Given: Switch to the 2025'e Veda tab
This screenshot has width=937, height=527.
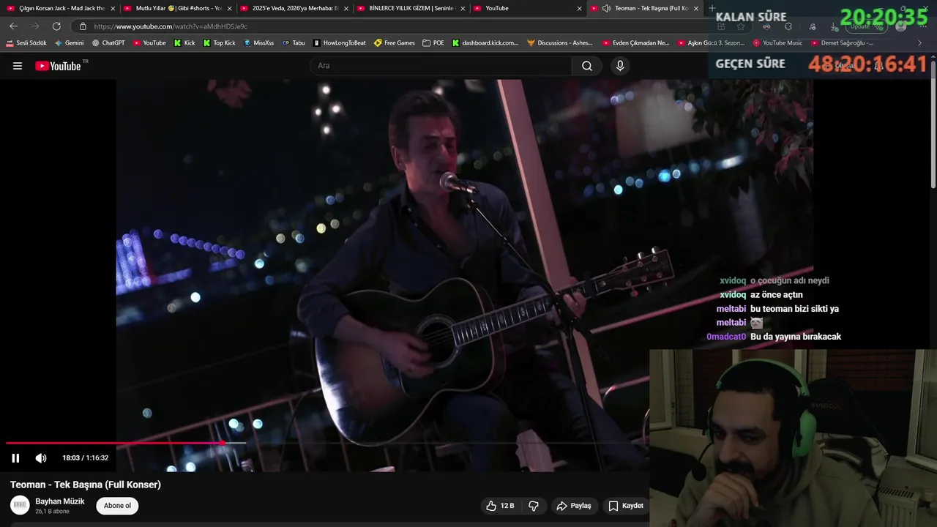Looking at the screenshot, I should pyautogui.click(x=294, y=8).
